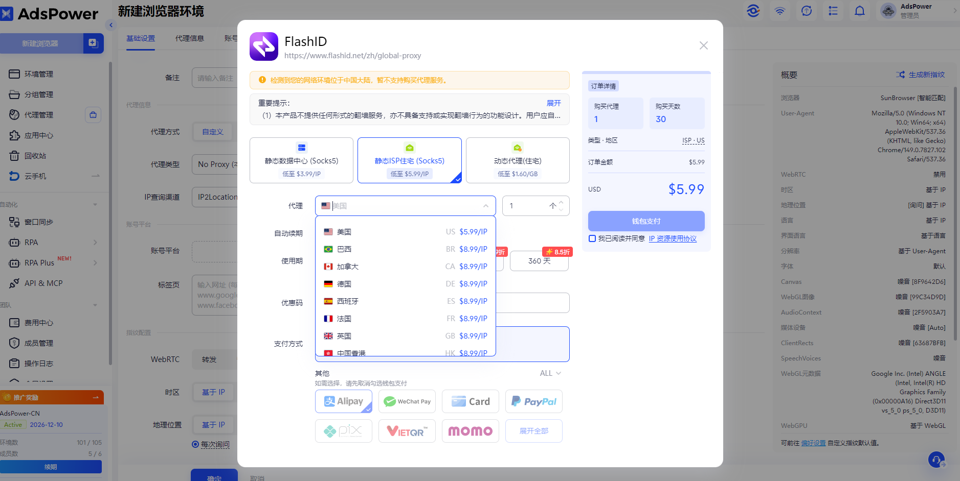
Task: Select pix payment method
Action: [344, 431]
